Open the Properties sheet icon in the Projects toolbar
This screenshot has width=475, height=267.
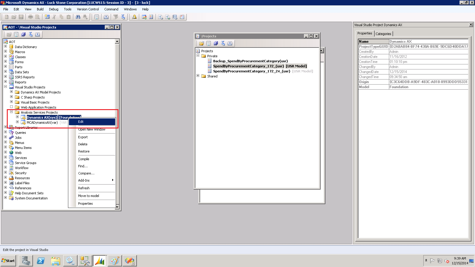(208, 43)
